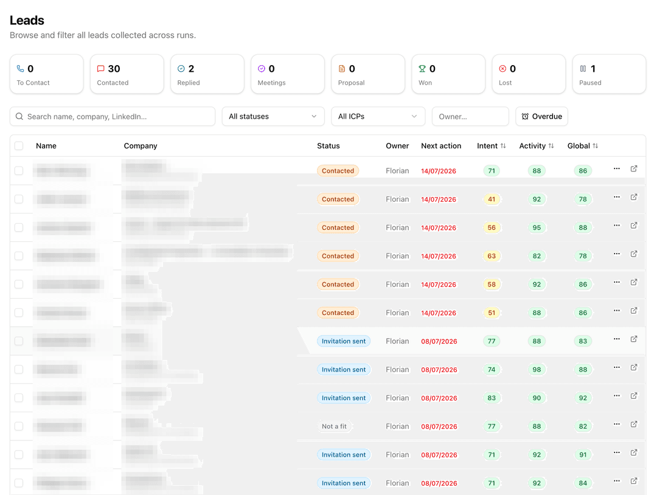Click the "Won" summary card

click(448, 74)
